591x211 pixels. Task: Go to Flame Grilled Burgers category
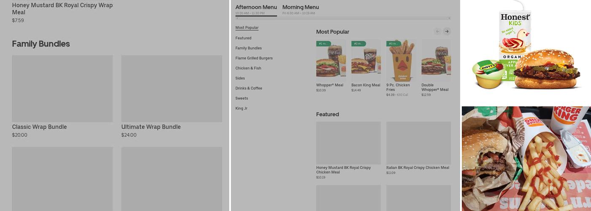tap(254, 58)
